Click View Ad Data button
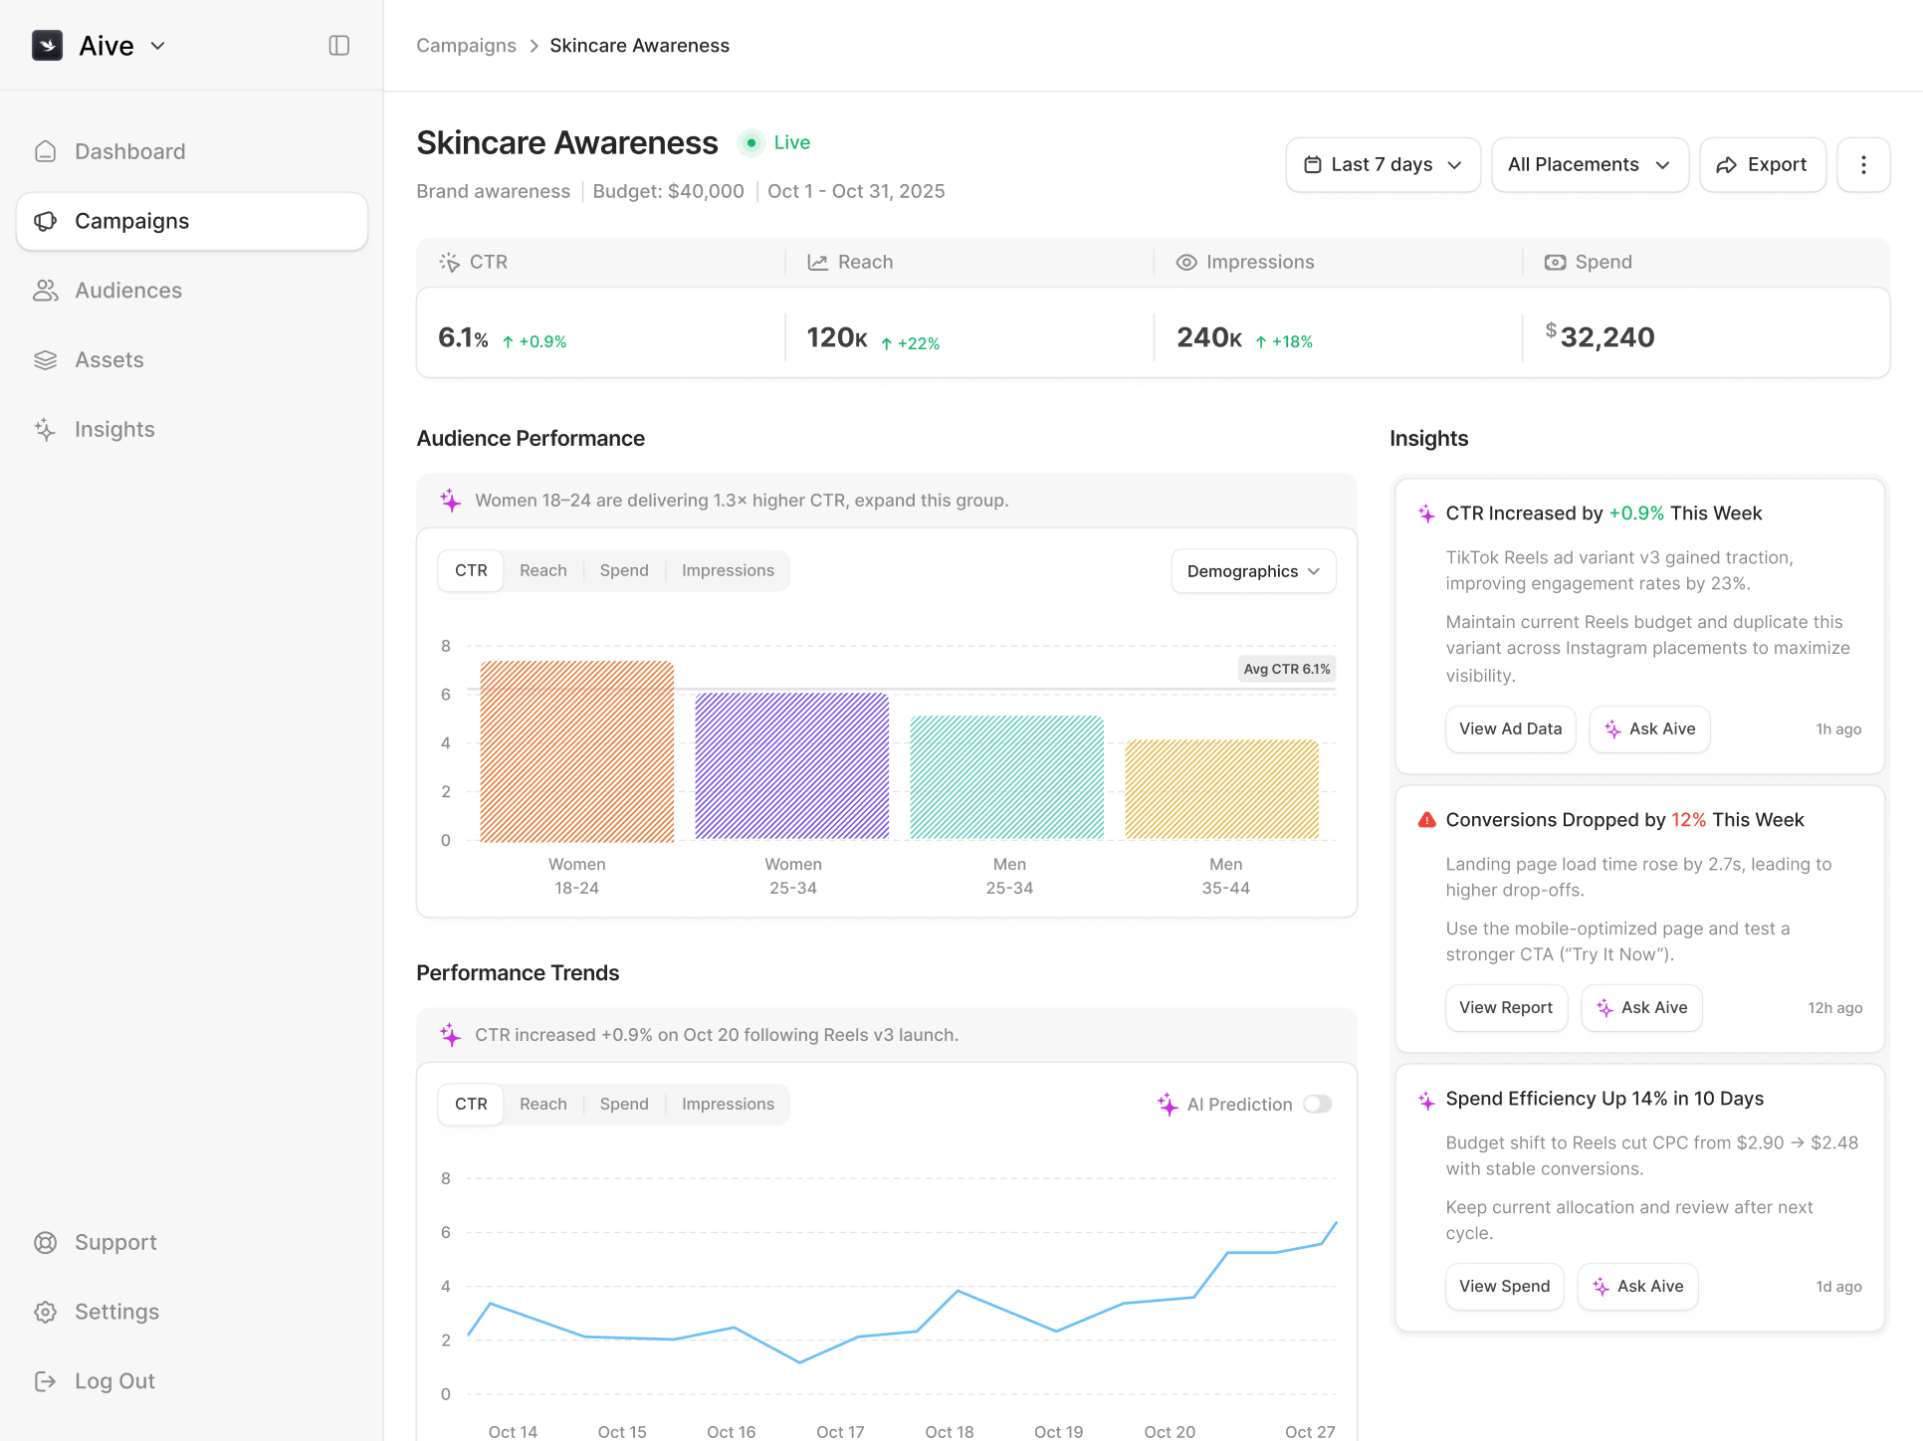The width and height of the screenshot is (1923, 1441). pos(1511,728)
